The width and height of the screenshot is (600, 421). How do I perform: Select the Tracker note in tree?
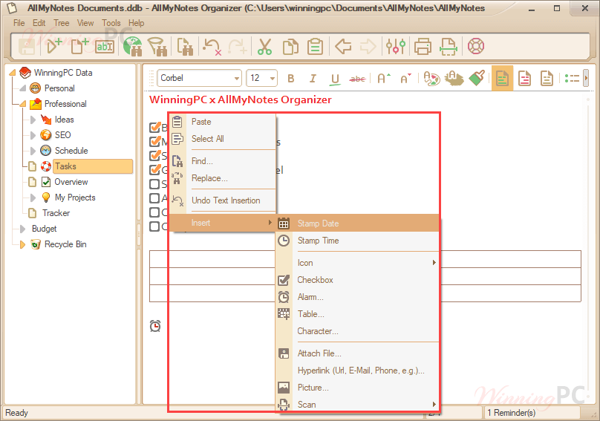[56, 213]
